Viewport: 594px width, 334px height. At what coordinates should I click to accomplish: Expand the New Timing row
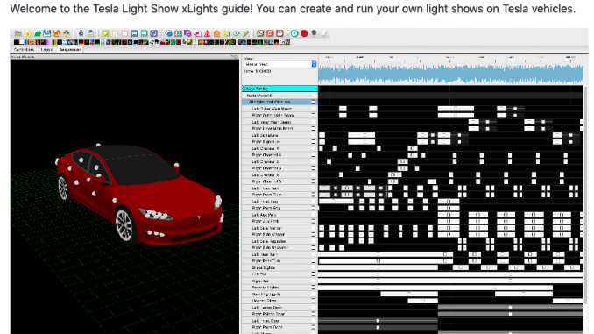244,89
